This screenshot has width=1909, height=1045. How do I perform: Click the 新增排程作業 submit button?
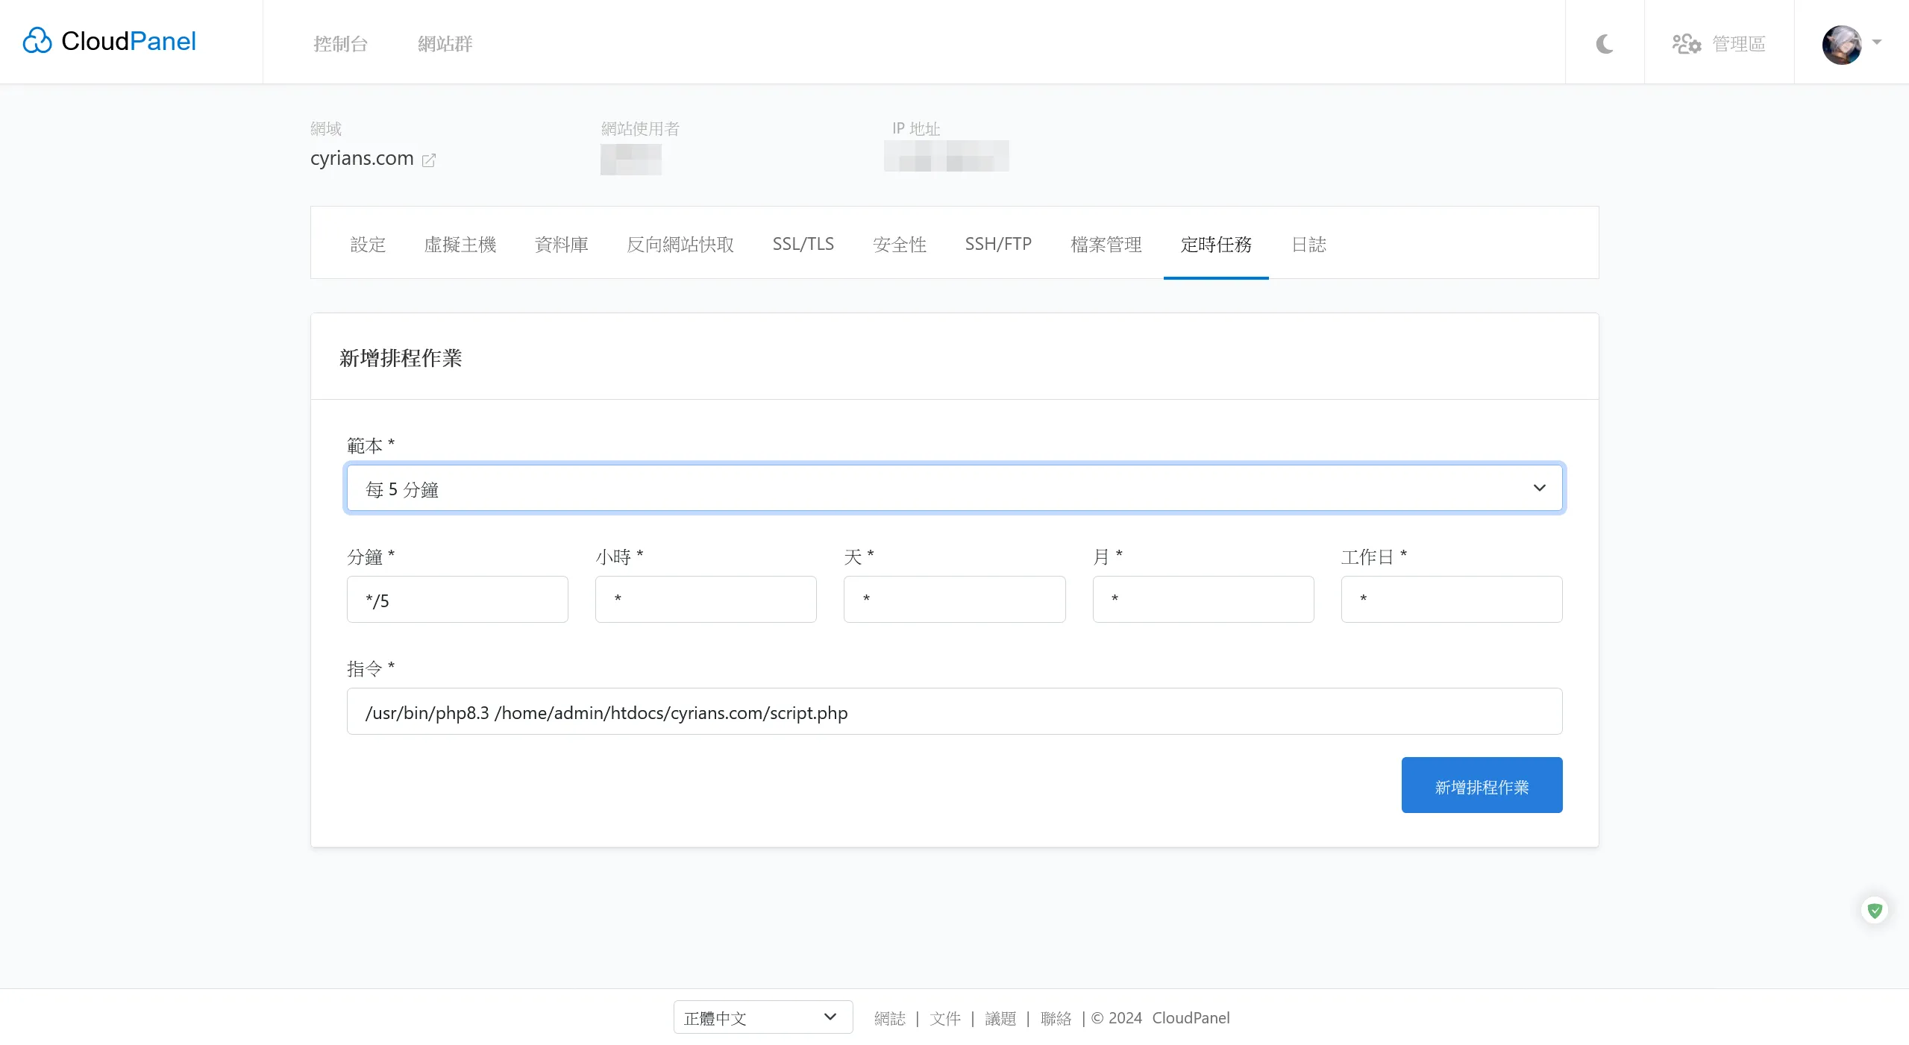[x=1481, y=785]
